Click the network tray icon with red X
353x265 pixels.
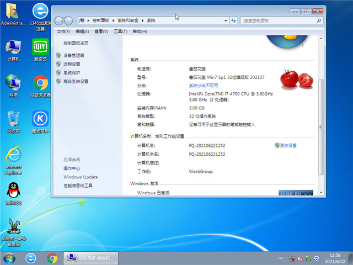pyautogui.click(x=292, y=259)
